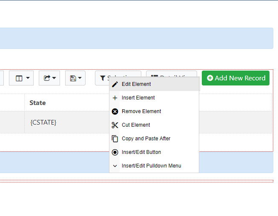Choose the Remove Element menu entry

click(x=141, y=111)
